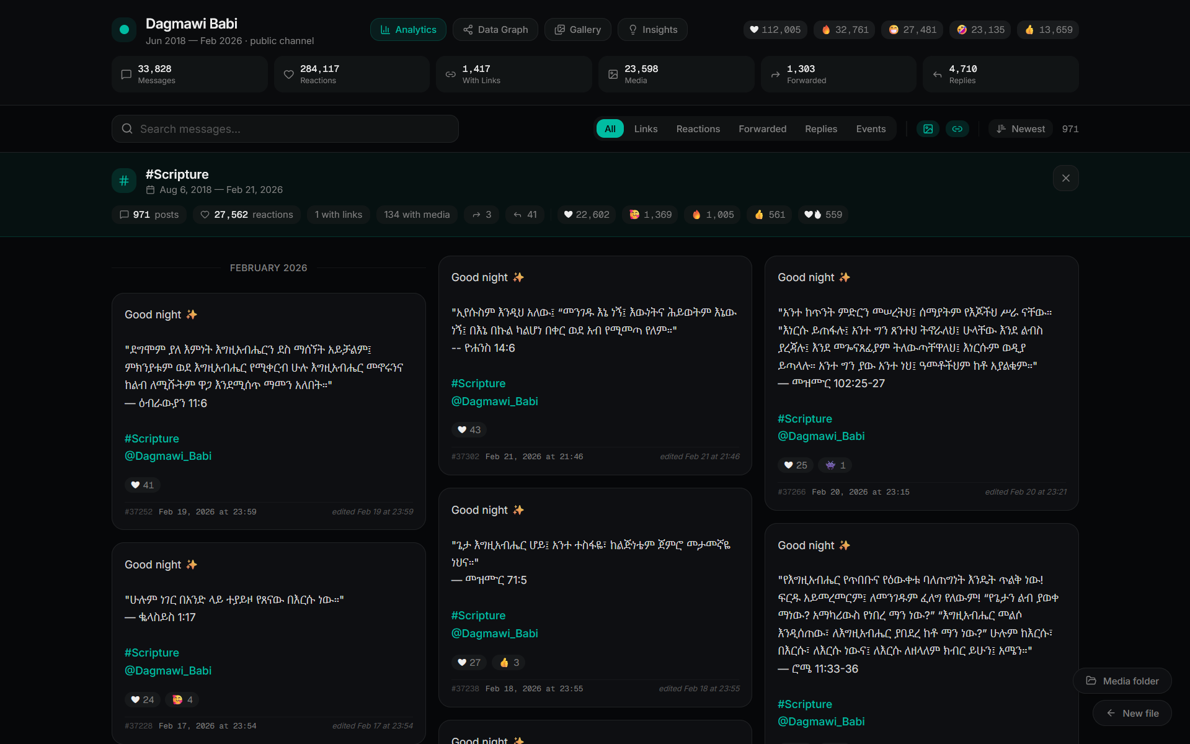Select the All filter pill

tap(610, 129)
